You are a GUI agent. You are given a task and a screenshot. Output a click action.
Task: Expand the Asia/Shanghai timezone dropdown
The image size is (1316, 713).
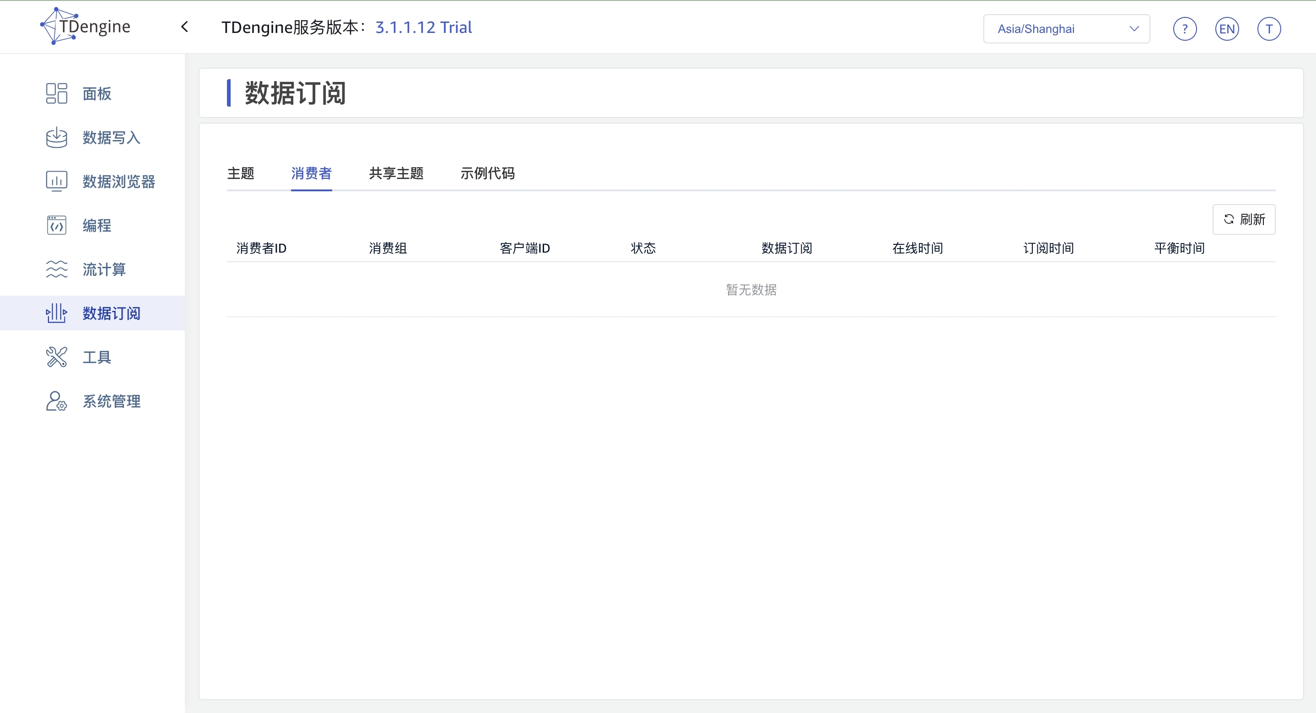pyautogui.click(x=1066, y=29)
